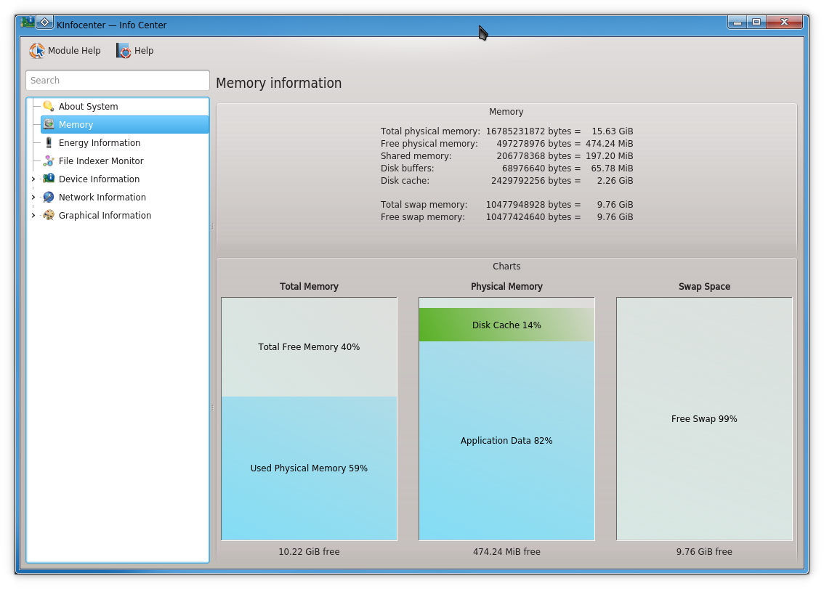
Task: Click the "68976640 bytes =" value
Action: click(x=541, y=168)
